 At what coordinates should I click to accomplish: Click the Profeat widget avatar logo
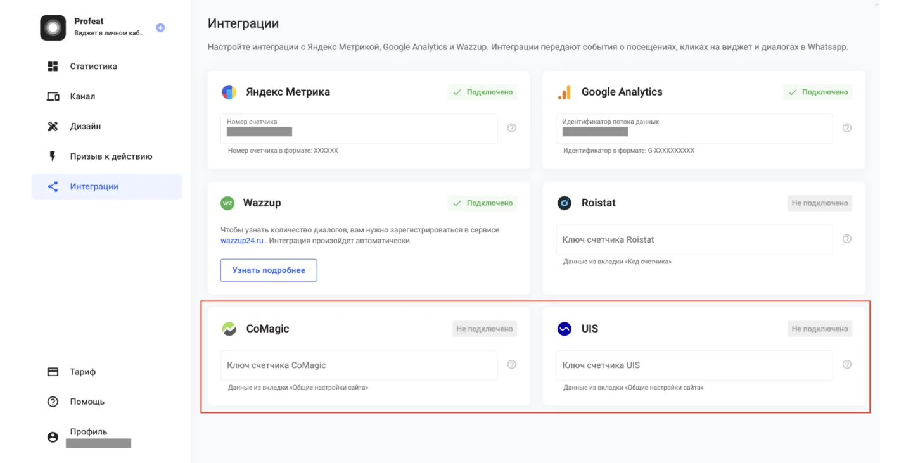[x=53, y=28]
